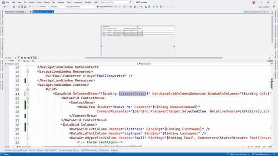Click Add to Source Control button

[x=238, y=154]
